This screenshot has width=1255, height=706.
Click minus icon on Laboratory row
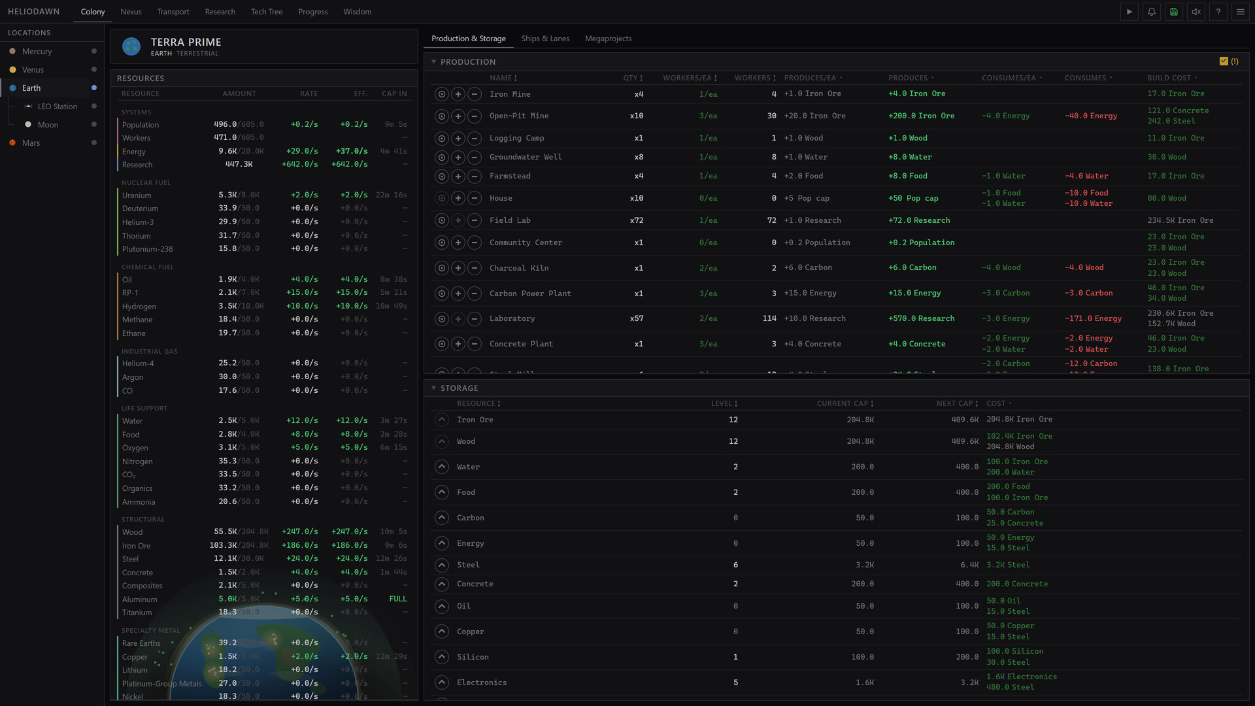click(x=475, y=319)
